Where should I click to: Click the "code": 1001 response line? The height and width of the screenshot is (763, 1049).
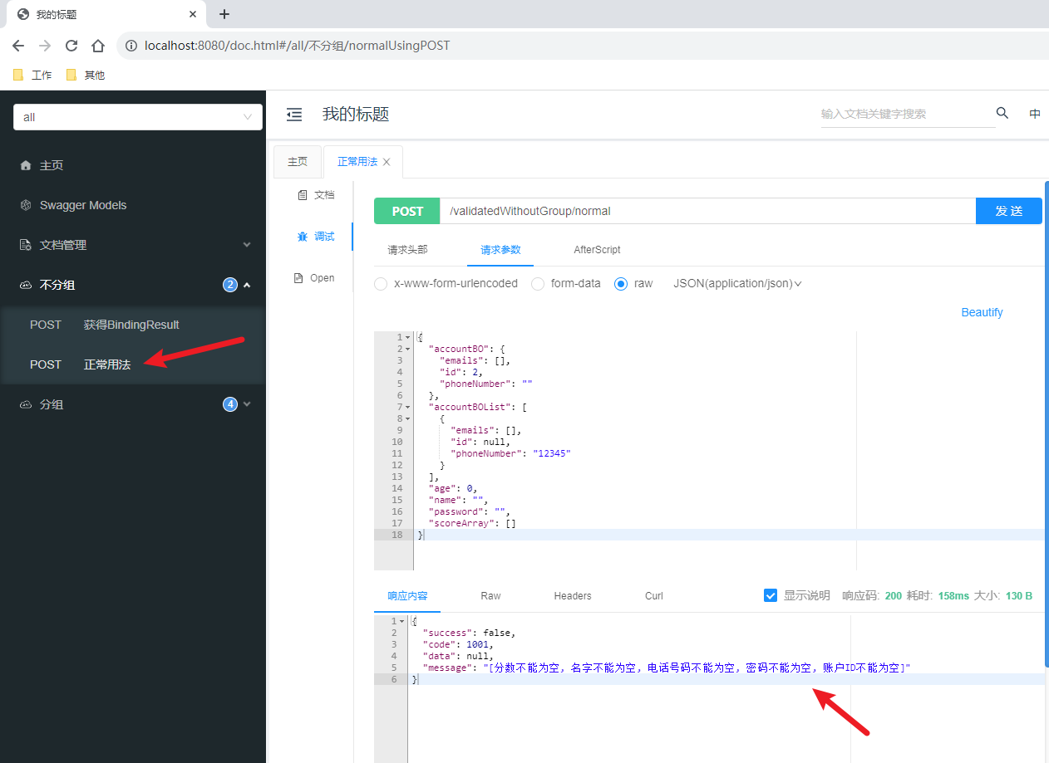tap(458, 644)
